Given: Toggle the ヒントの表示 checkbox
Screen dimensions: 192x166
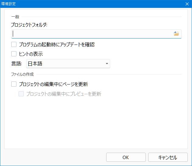Looking at the screenshot, I should 14,54.
